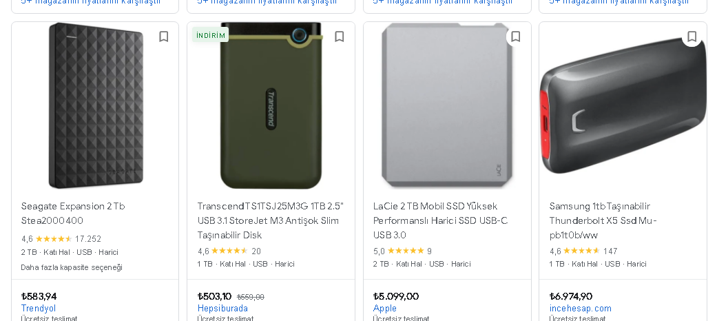This screenshot has height=321, width=717.
Task: Go to Hepsiburada seller link
Action: click(222, 309)
